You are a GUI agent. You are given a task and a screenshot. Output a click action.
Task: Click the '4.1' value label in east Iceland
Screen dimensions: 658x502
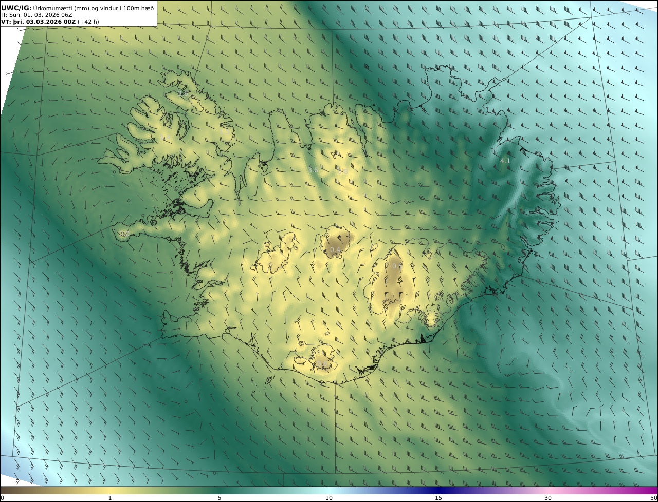click(505, 161)
